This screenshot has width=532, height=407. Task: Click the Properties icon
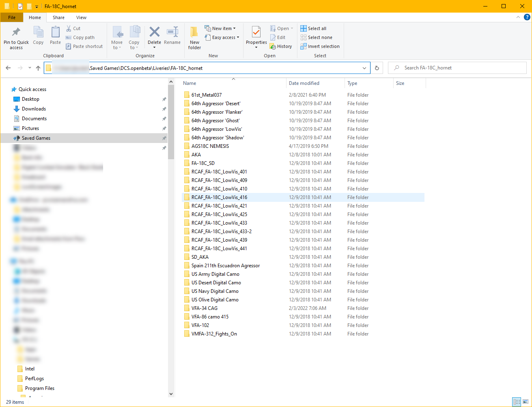point(256,32)
